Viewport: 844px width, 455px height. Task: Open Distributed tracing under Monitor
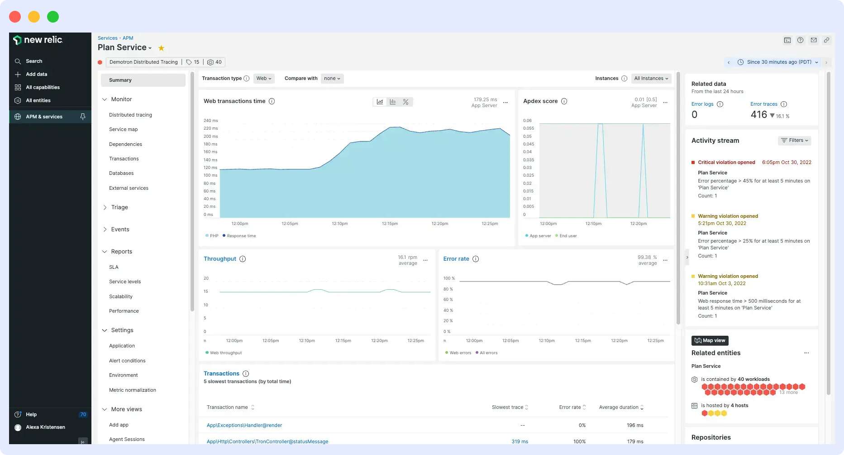130,115
